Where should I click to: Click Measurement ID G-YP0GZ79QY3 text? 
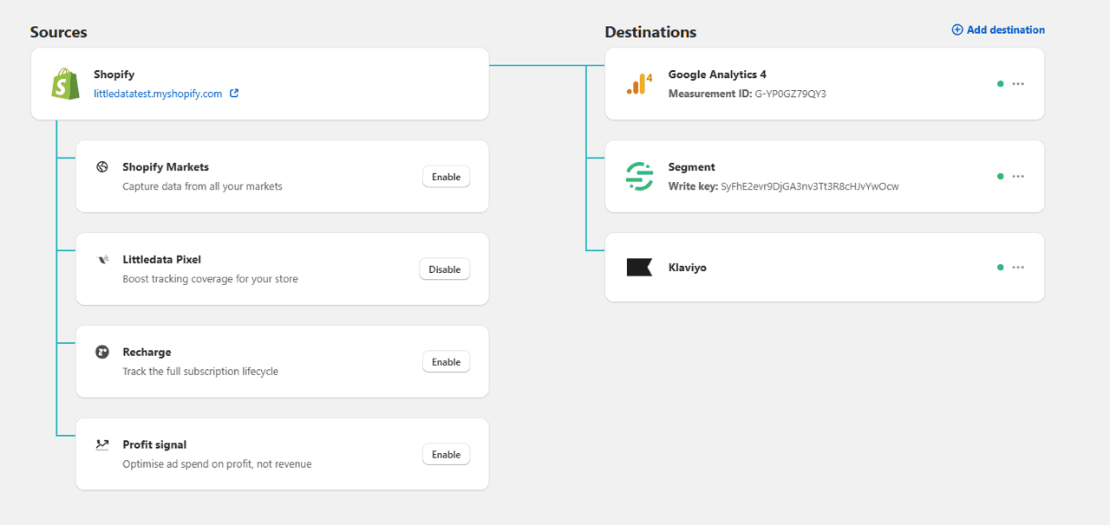[x=747, y=94]
